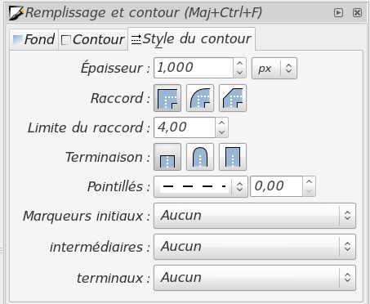Switch to the Contour tab

click(x=93, y=40)
